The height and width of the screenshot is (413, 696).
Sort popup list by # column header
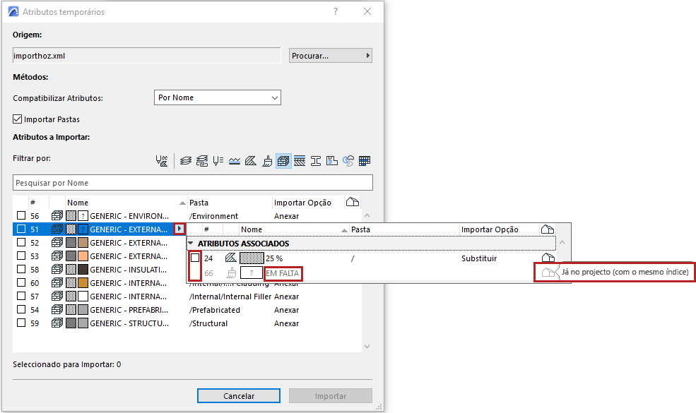click(206, 229)
